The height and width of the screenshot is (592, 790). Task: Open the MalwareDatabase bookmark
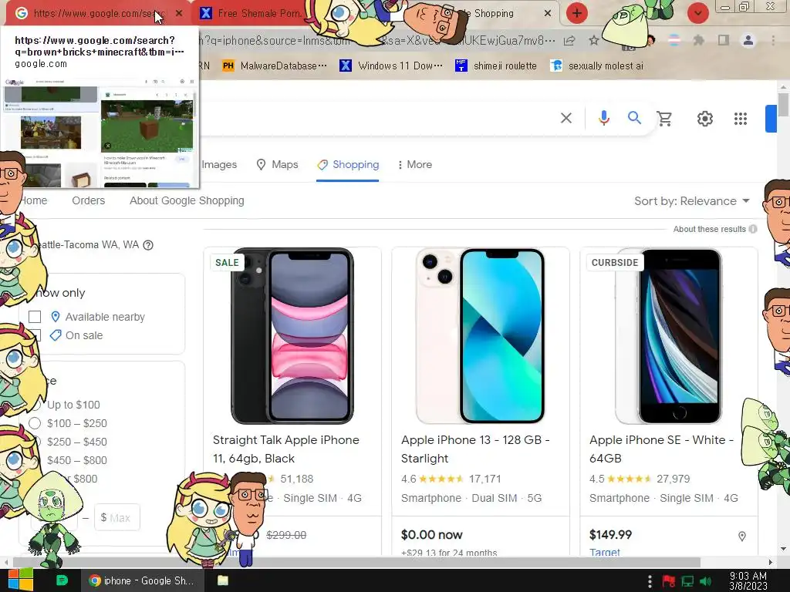click(275, 66)
